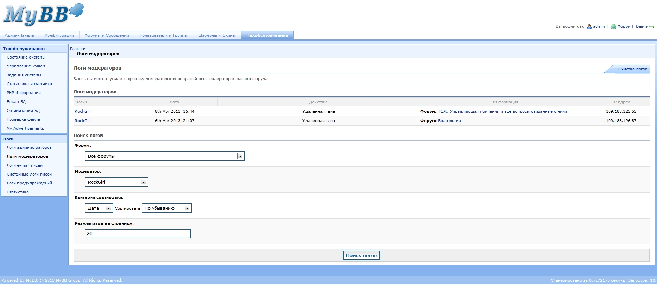Screen dimensions: 657x285
Task: Click the Выйти logout link
Action: [642, 26]
